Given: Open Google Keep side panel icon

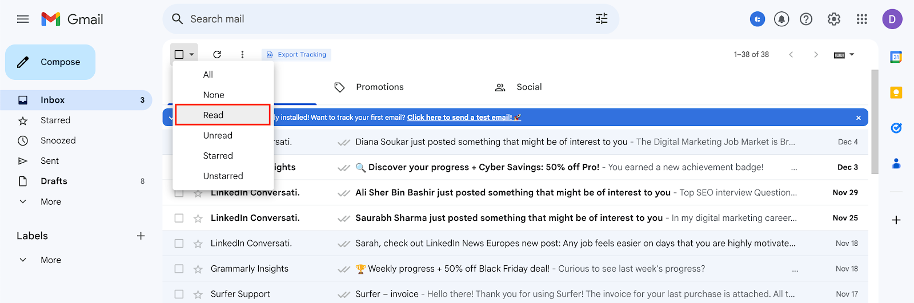Looking at the screenshot, I should (x=896, y=92).
